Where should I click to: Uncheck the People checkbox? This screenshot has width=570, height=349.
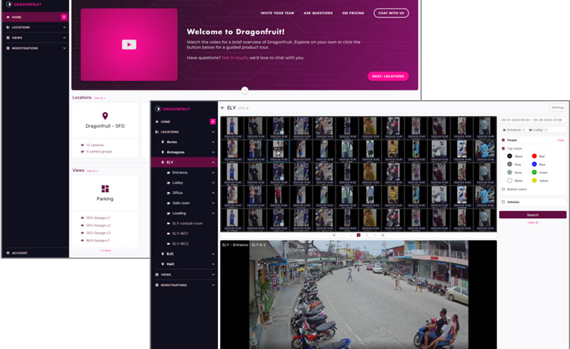pos(503,140)
